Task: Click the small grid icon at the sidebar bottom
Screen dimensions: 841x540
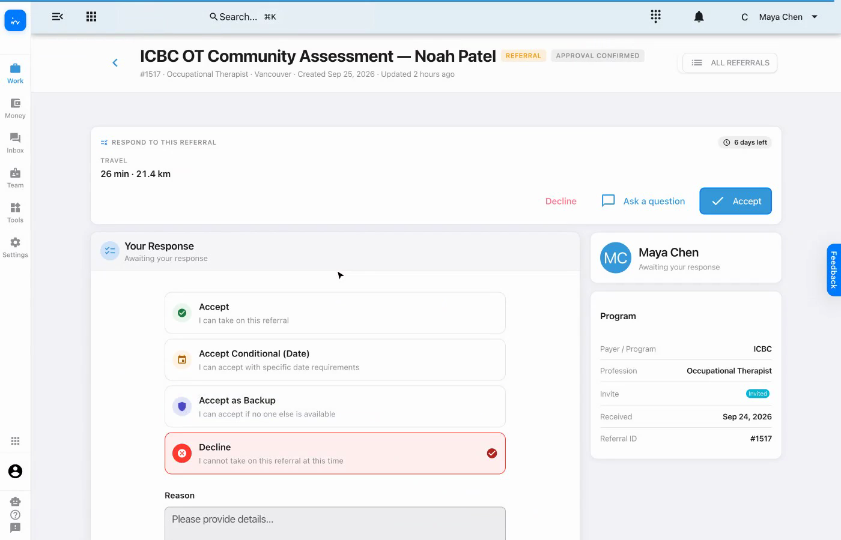Action: point(15,441)
